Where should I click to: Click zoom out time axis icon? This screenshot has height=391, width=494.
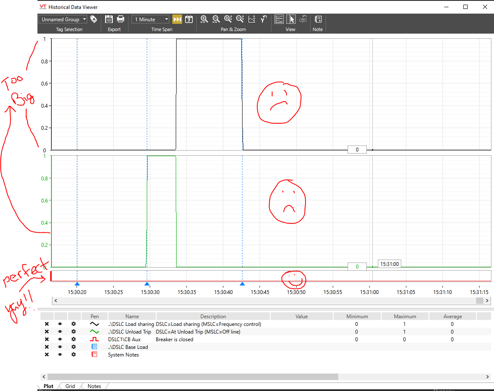(x=216, y=19)
